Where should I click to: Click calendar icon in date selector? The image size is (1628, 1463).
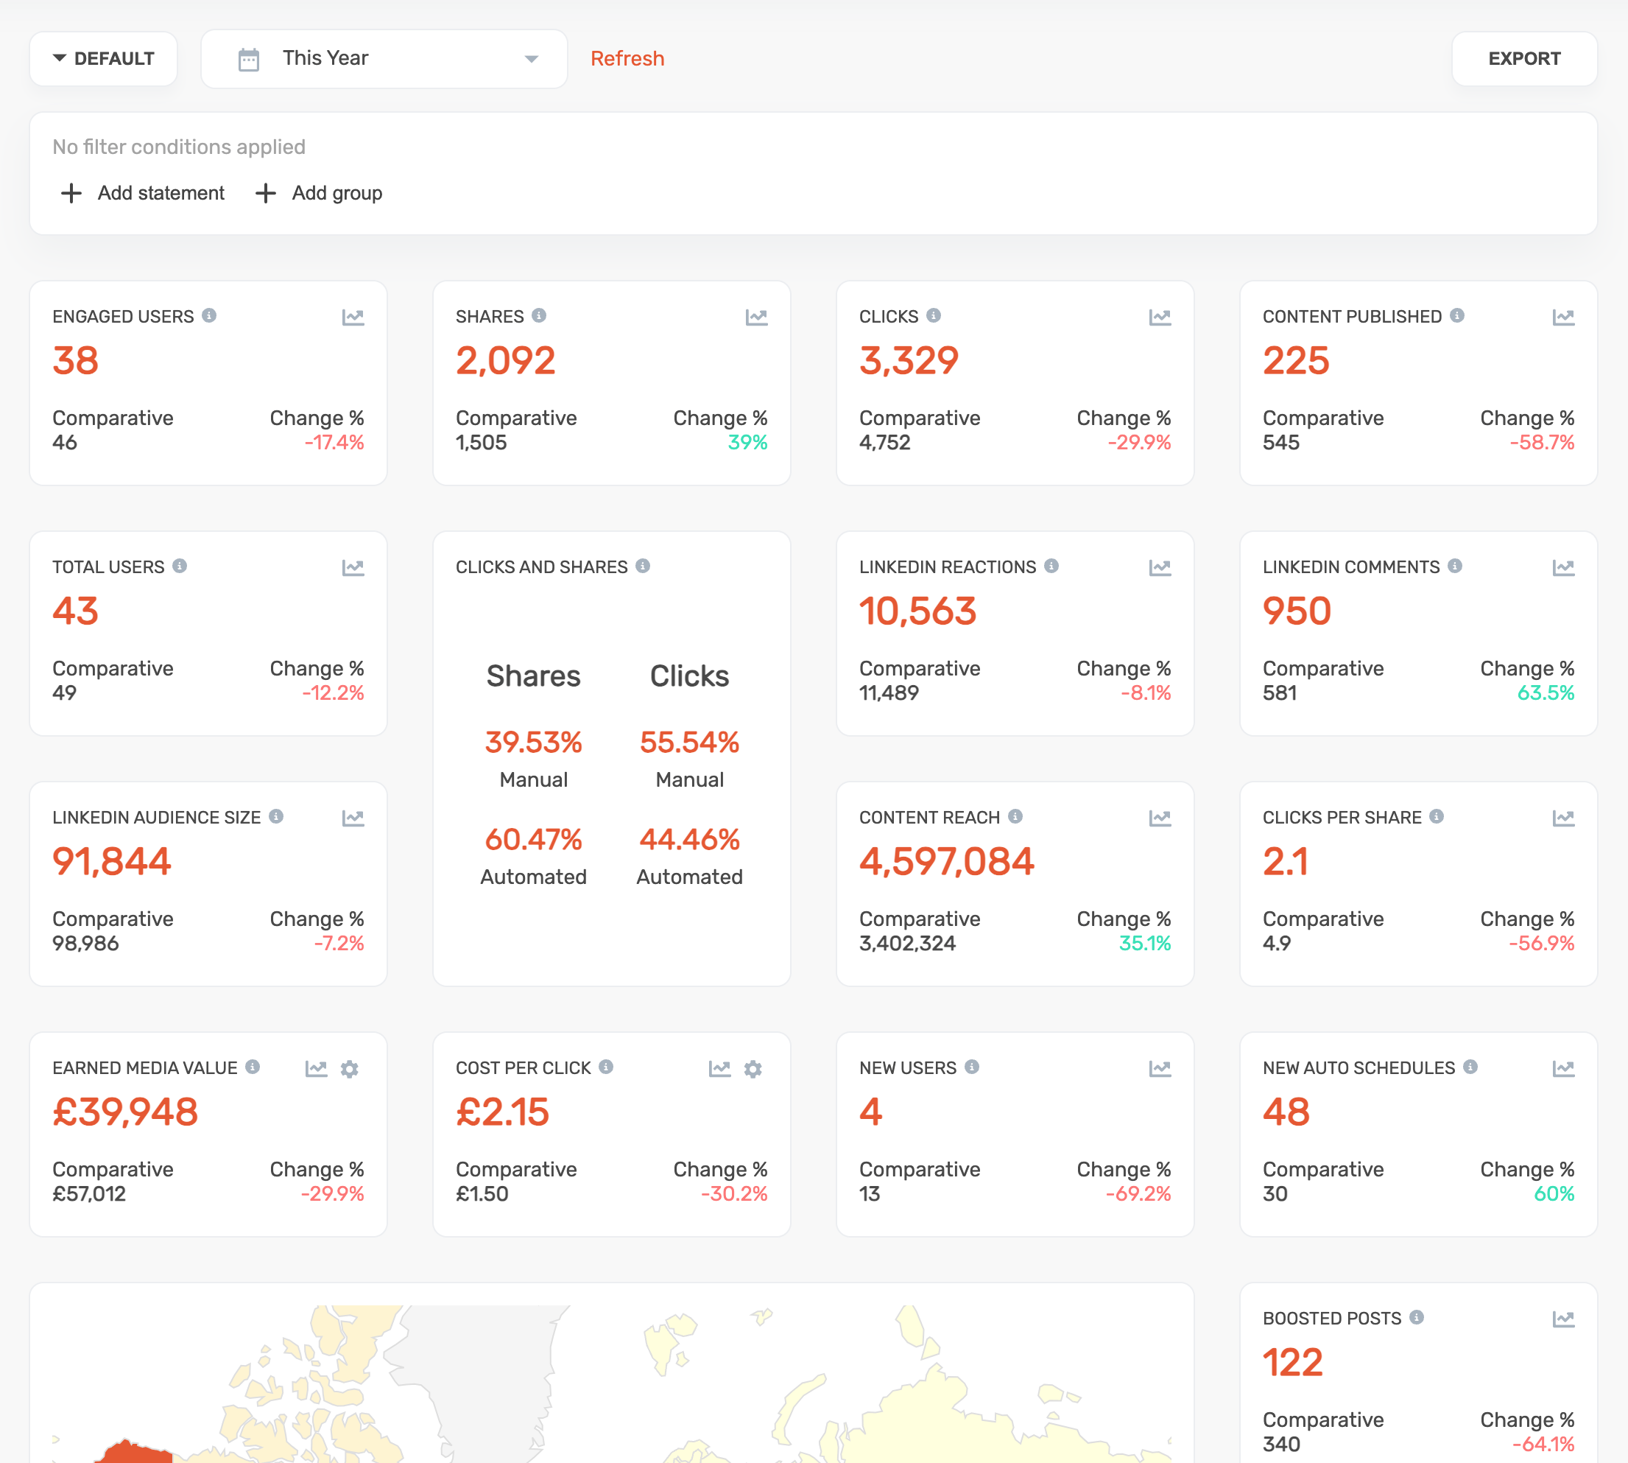pyautogui.click(x=249, y=60)
